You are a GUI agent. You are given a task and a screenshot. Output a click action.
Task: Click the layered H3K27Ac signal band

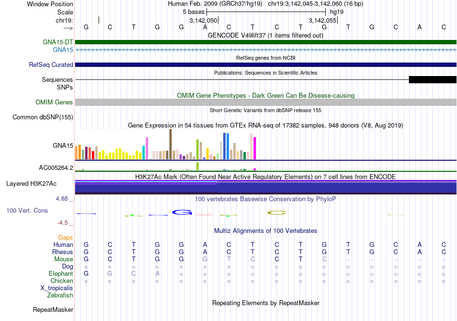click(x=266, y=187)
